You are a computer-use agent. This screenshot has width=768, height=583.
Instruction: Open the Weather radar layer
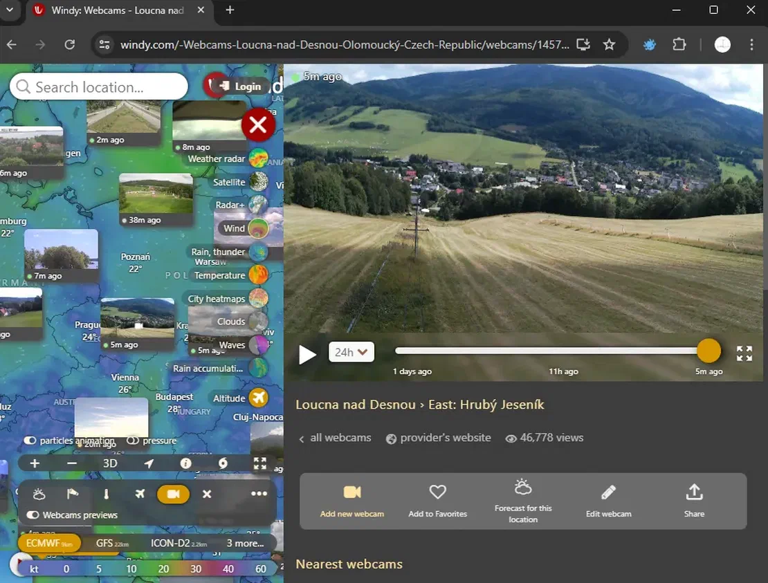point(259,158)
